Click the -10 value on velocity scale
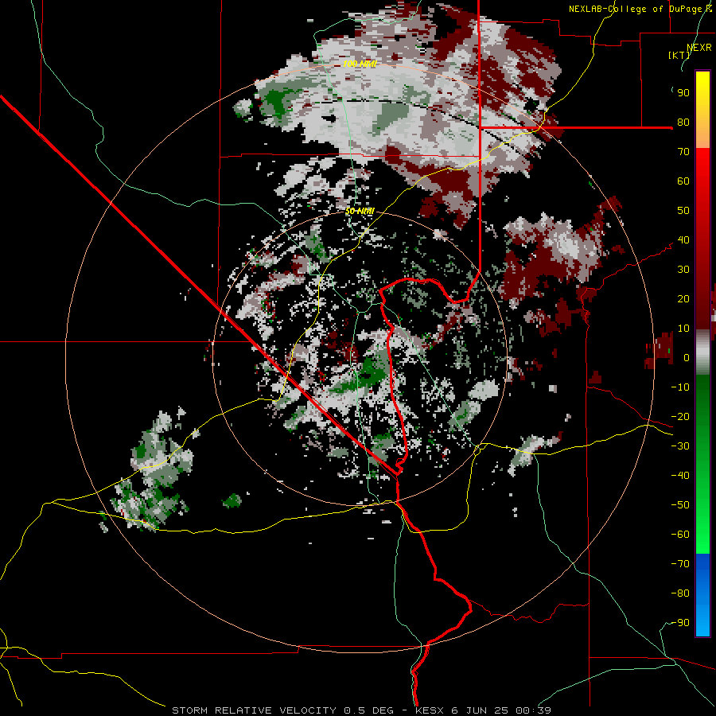Screen dimensions: 716x716 tap(680, 387)
